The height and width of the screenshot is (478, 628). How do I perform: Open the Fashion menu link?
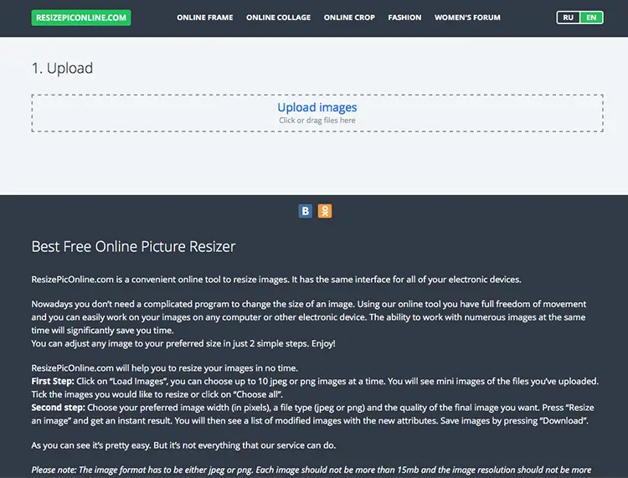point(404,18)
